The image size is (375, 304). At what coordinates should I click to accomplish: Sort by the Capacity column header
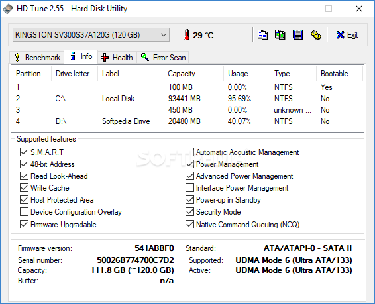click(193, 74)
